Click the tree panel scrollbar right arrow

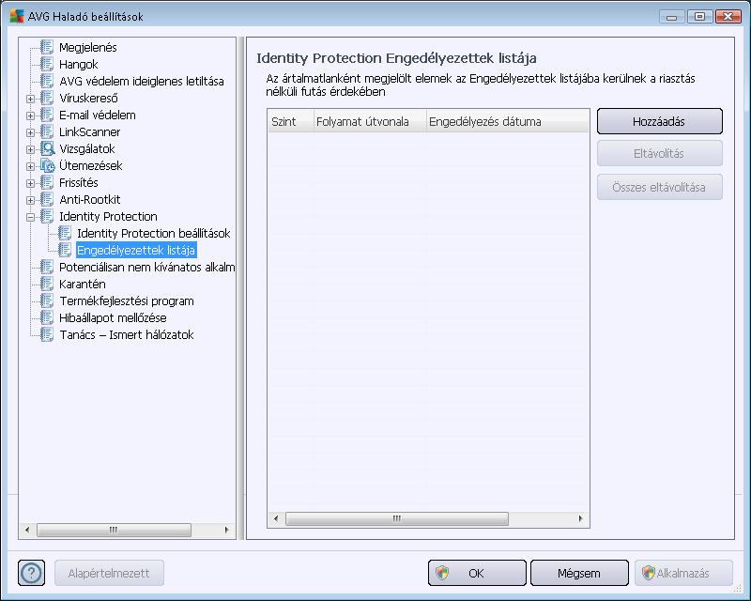(226, 530)
